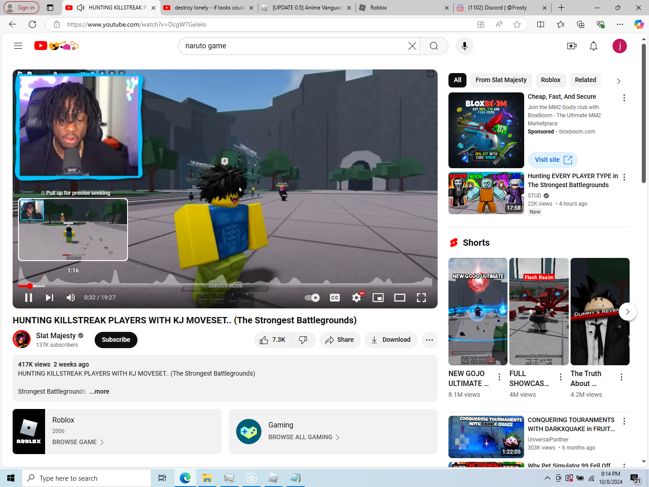Enter full screen mode
This screenshot has height=487, width=649.
(x=421, y=298)
